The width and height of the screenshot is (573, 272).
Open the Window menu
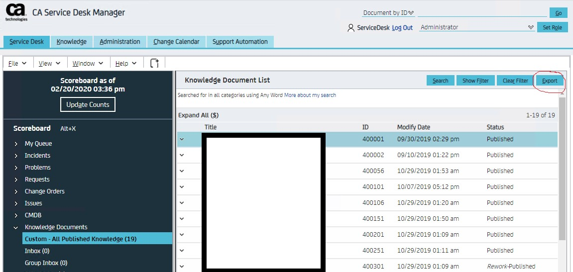(88, 63)
